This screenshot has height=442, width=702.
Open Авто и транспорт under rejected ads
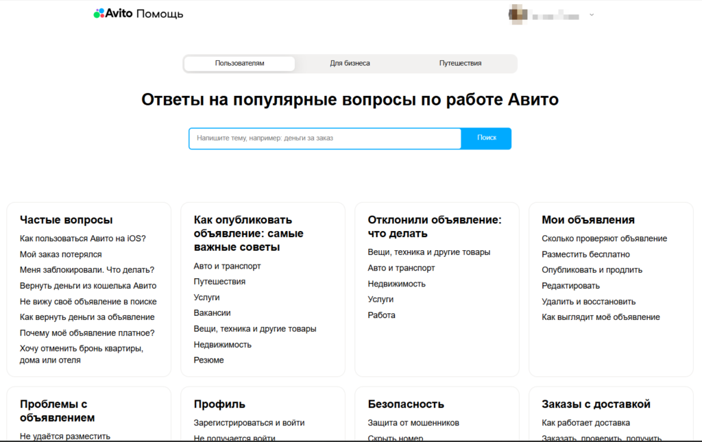coord(401,268)
